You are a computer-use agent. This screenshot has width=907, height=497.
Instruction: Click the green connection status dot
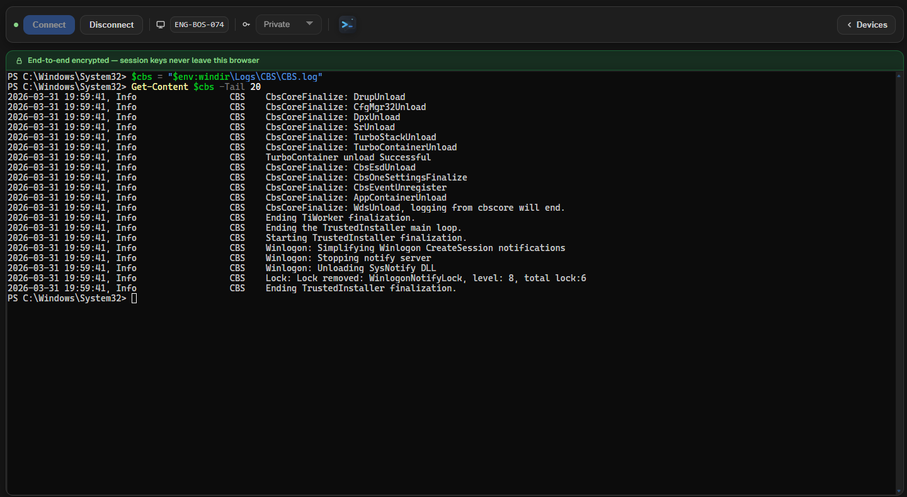pos(16,25)
